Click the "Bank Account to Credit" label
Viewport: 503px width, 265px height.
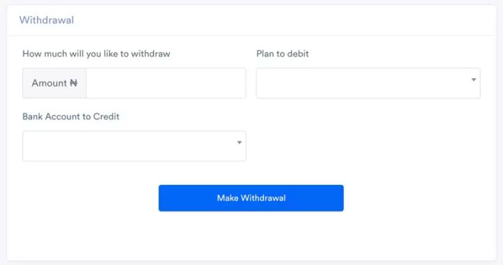pos(71,116)
